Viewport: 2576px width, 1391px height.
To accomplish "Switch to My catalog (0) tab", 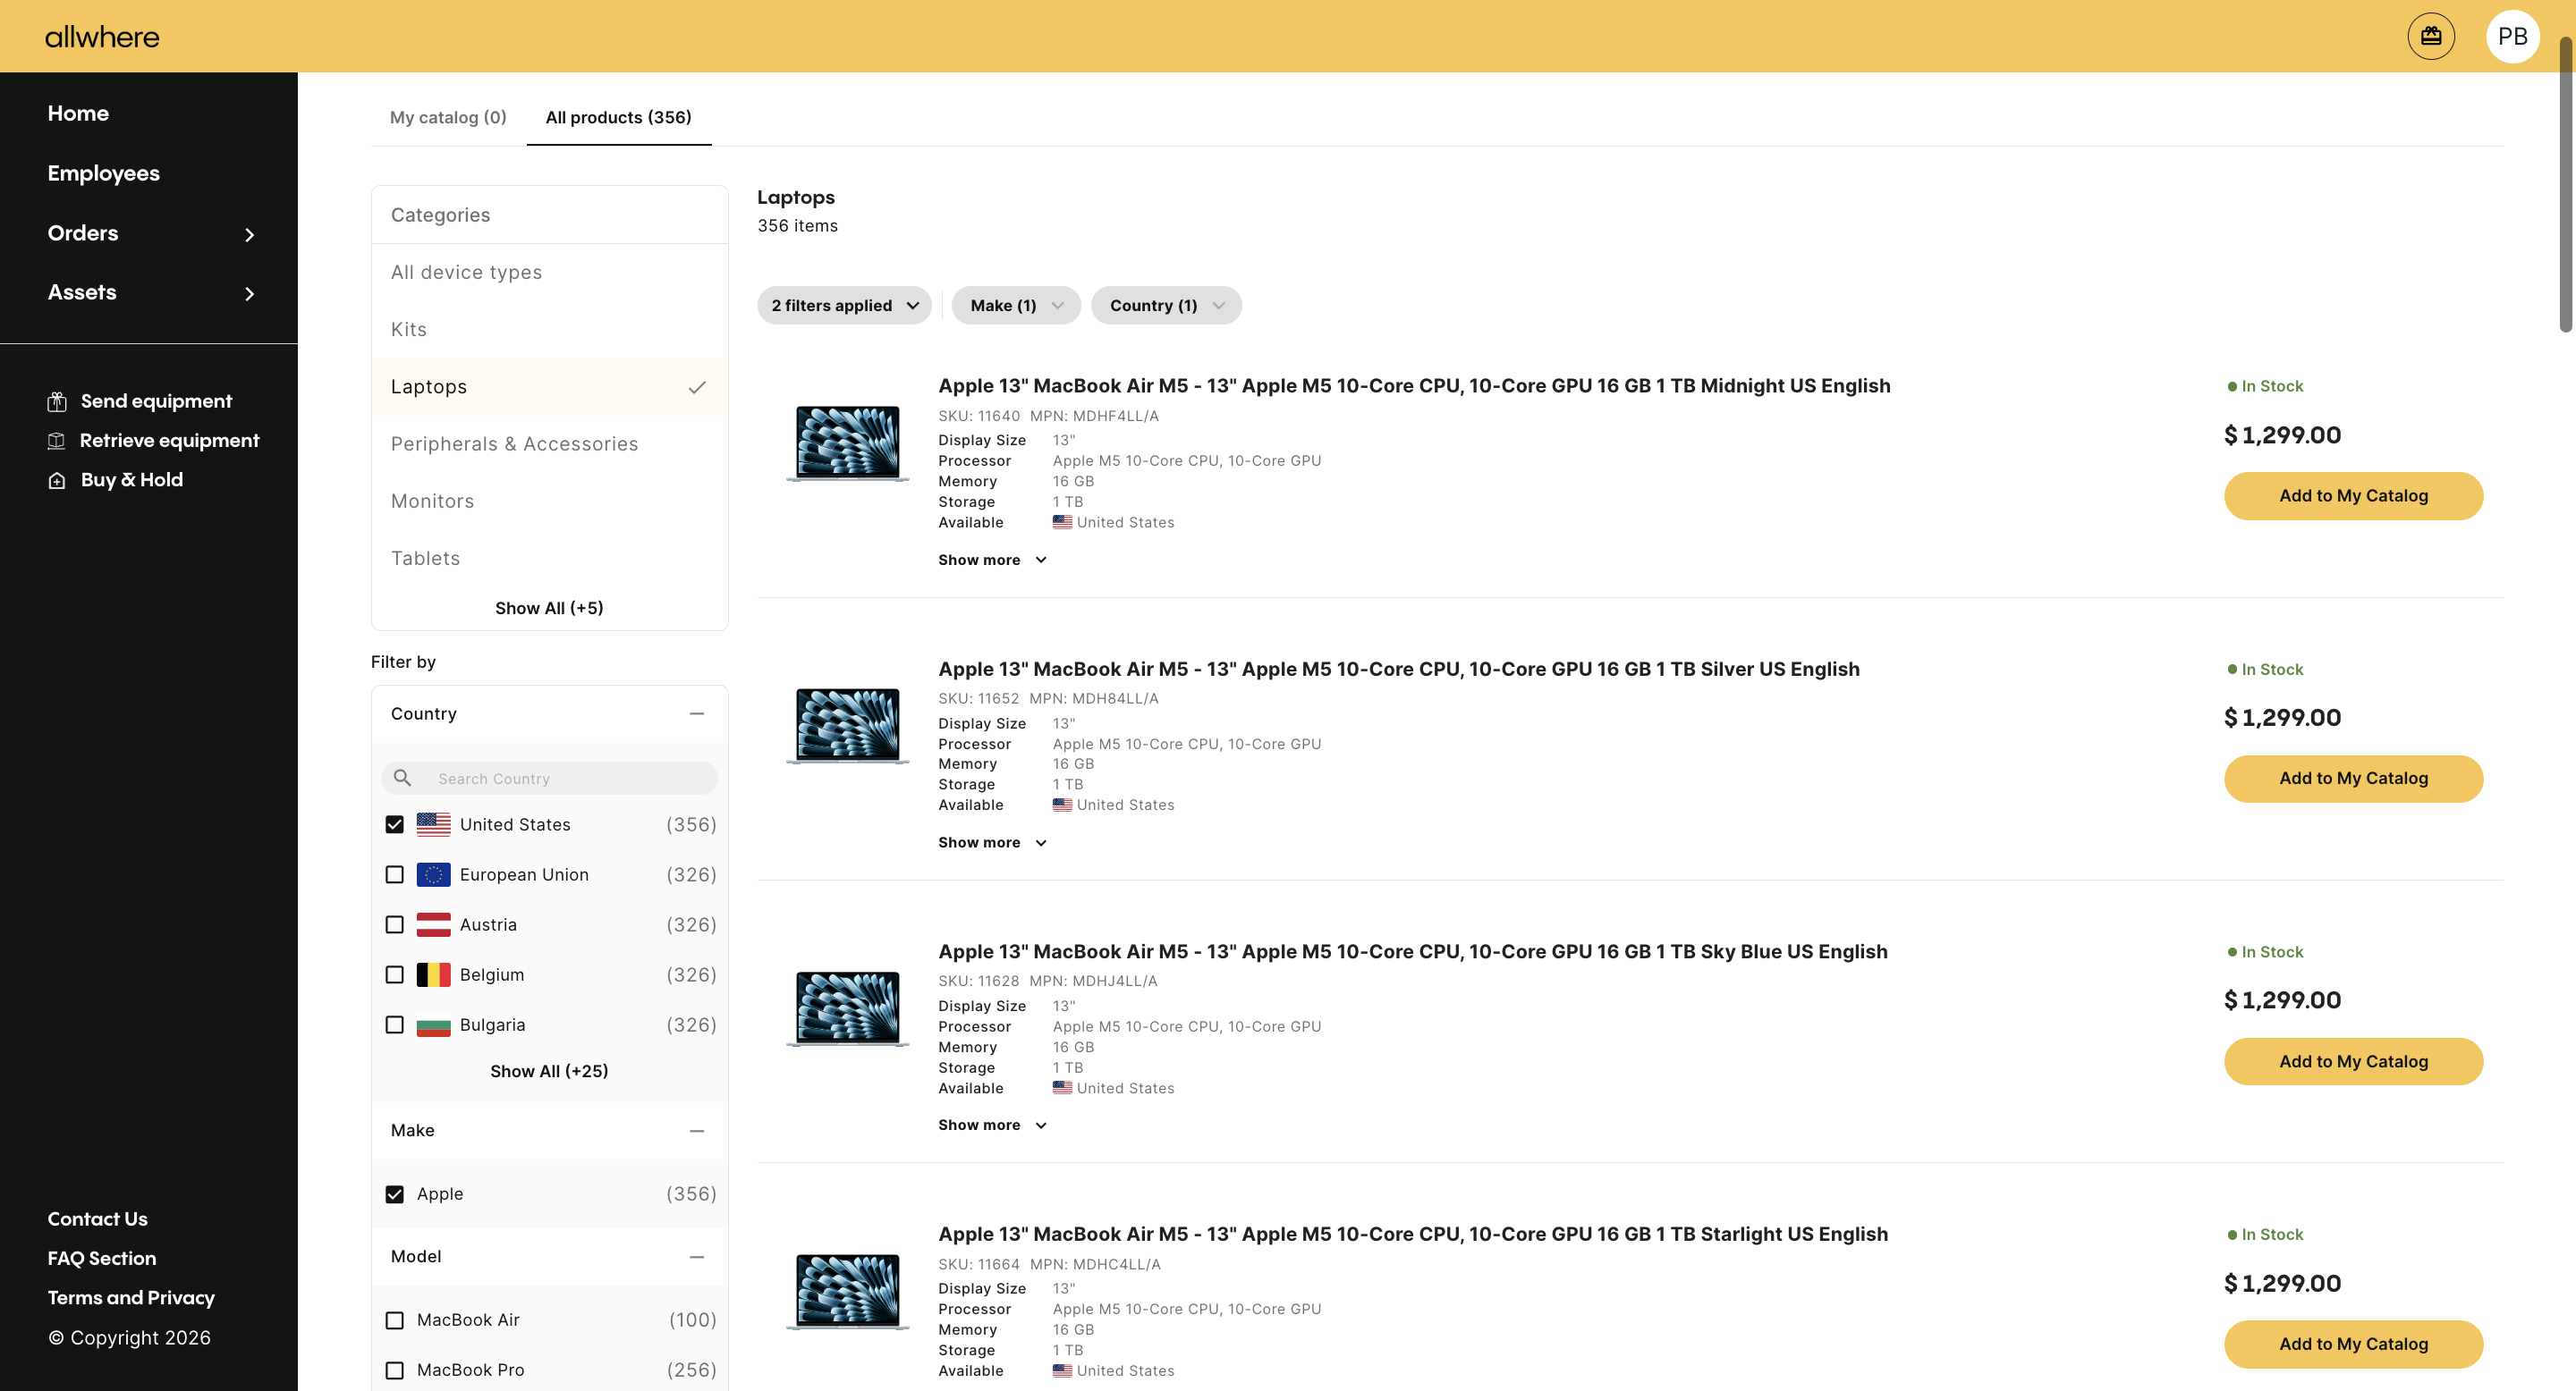I will click(448, 117).
